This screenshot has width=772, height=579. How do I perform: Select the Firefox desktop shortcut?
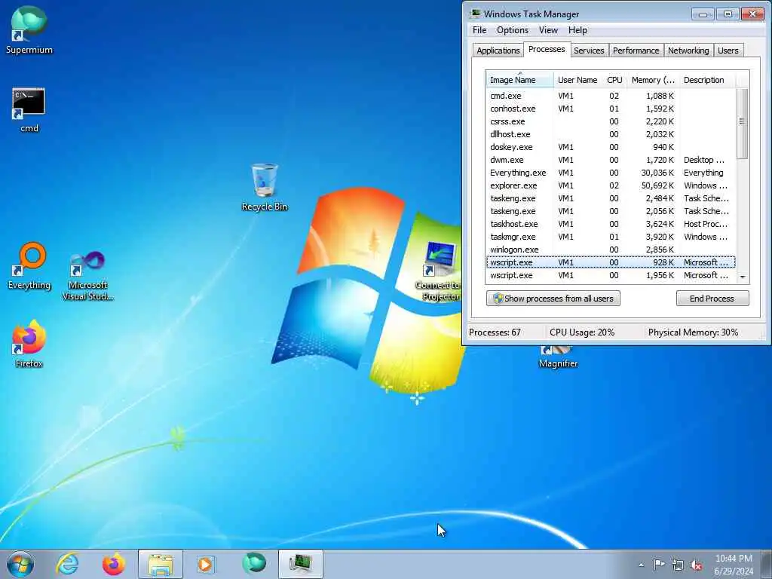[29, 344]
